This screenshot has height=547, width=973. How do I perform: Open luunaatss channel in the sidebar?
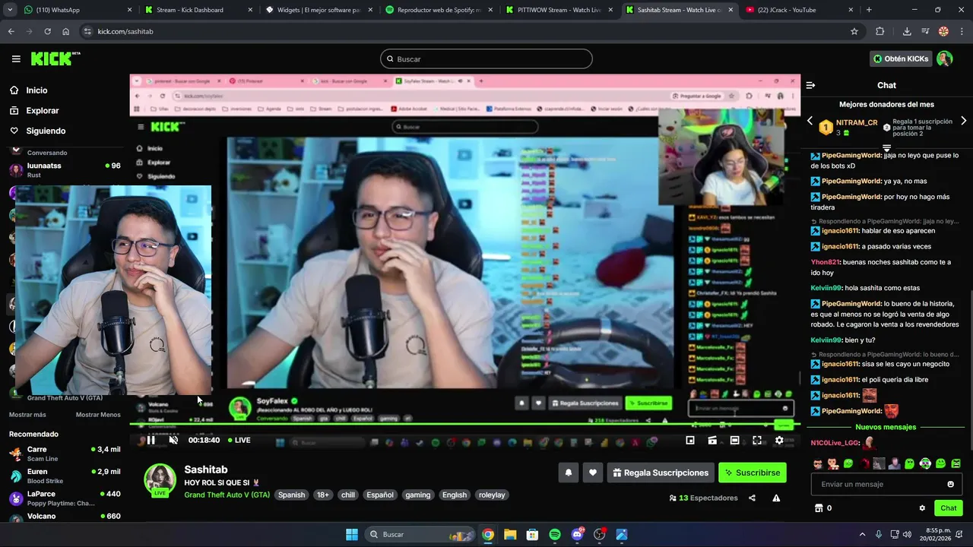(65, 169)
